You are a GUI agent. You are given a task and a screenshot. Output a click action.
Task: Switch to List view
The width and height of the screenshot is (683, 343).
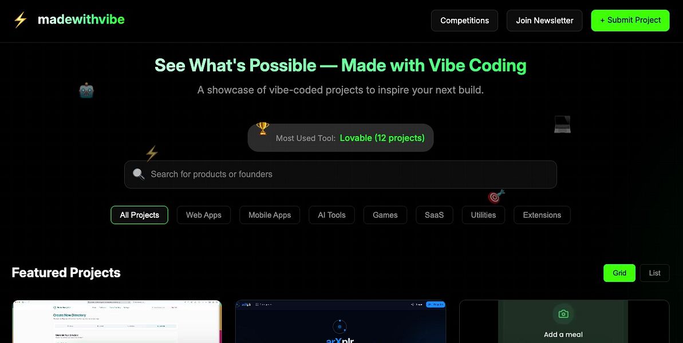click(x=654, y=273)
